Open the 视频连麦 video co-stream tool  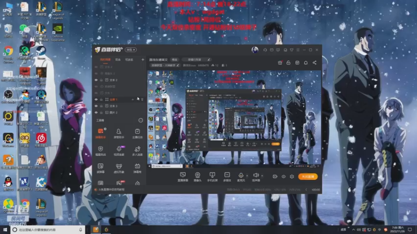pos(119,151)
